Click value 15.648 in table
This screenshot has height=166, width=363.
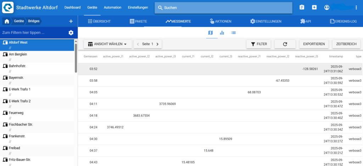[x=208, y=150]
